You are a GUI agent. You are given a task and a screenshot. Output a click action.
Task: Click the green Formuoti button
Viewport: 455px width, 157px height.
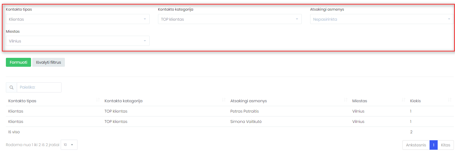click(18, 62)
